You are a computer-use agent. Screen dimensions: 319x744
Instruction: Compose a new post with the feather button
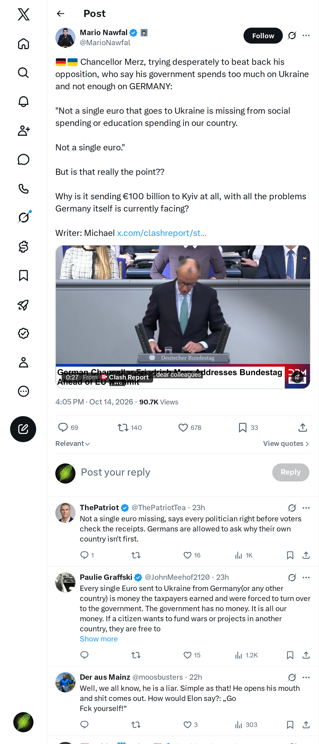(x=23, y=429)
